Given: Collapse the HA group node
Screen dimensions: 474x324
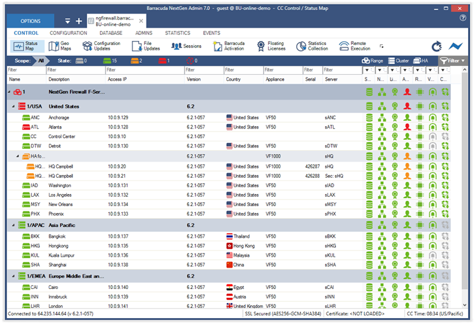Looking at the screenshot, I should point(18,156).
